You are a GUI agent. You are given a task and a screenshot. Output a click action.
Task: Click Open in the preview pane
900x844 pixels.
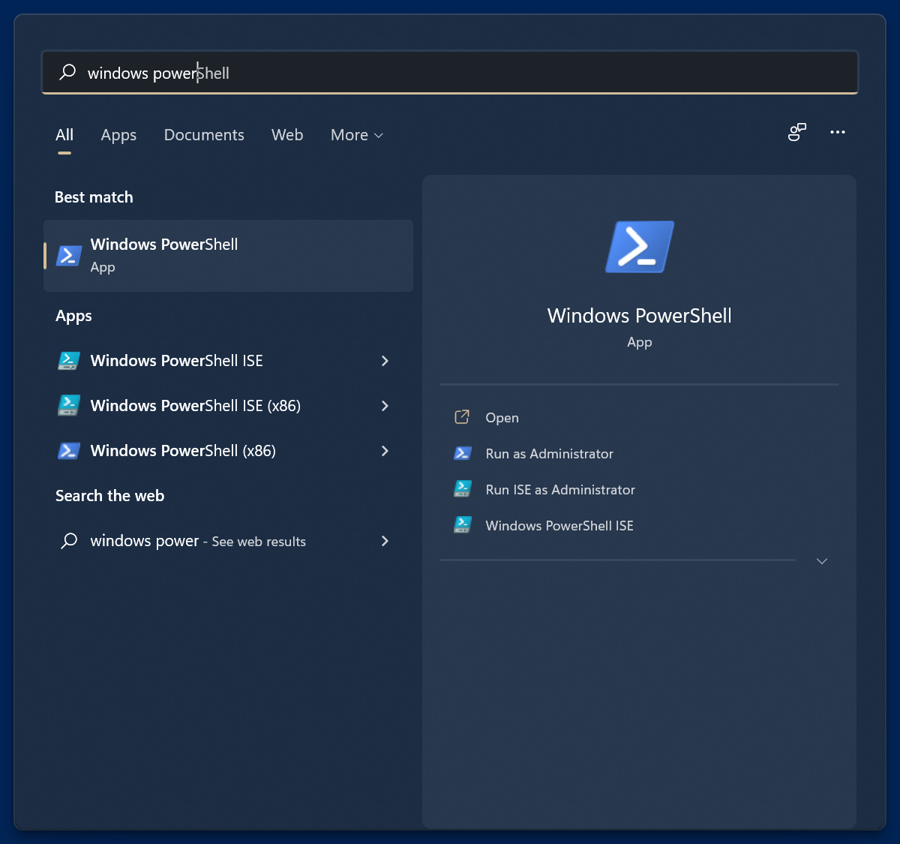[502, 418]
